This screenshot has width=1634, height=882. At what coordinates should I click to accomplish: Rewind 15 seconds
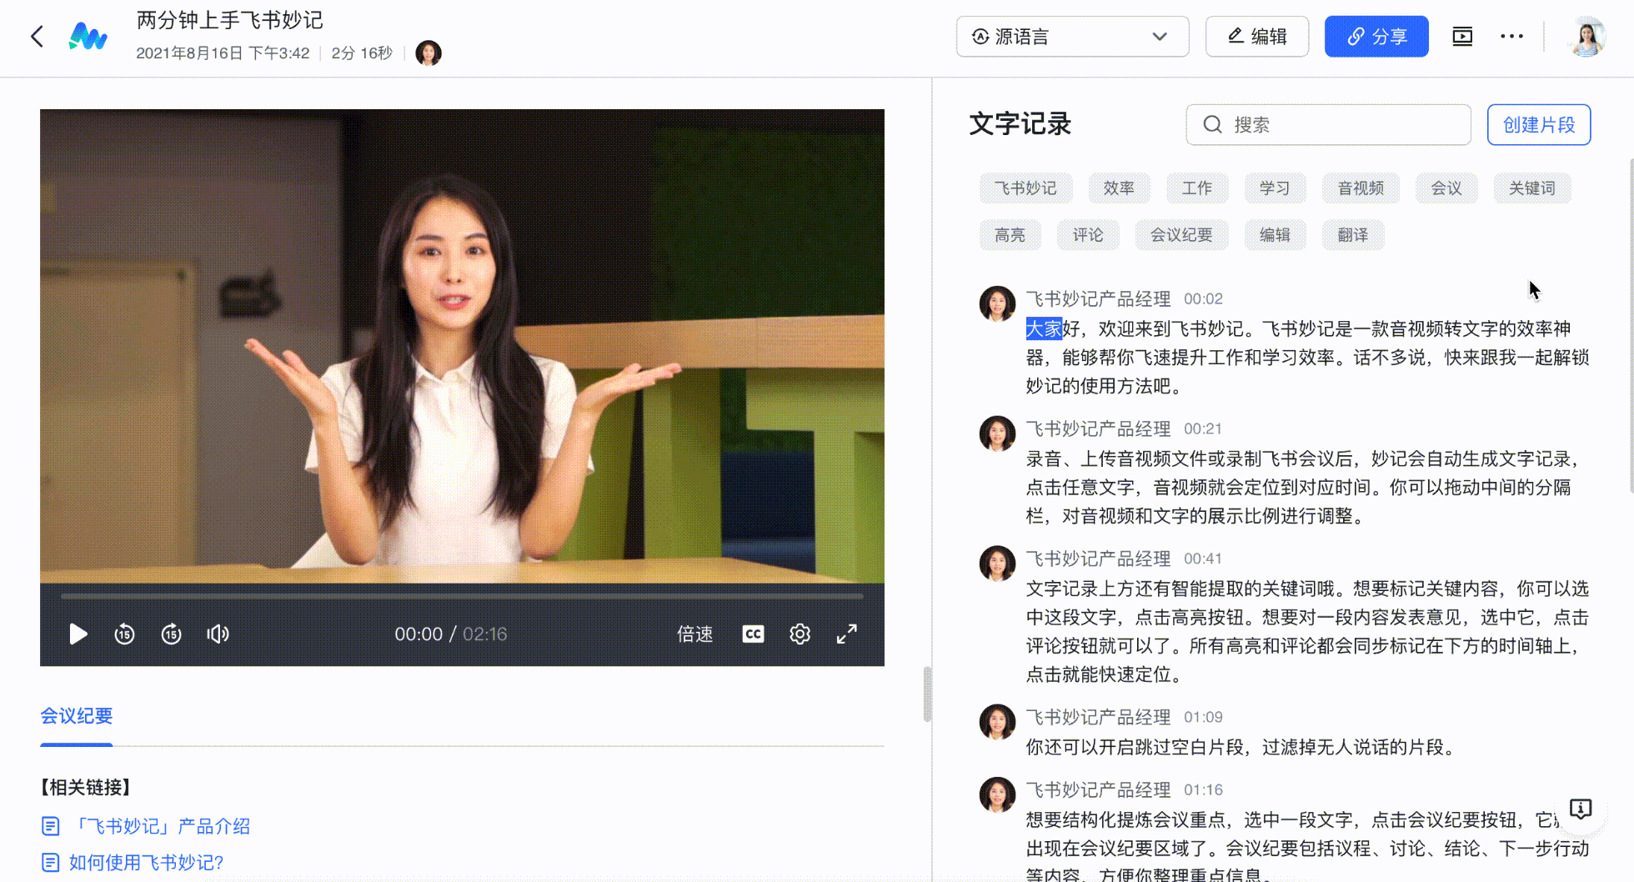pos(124,634)
